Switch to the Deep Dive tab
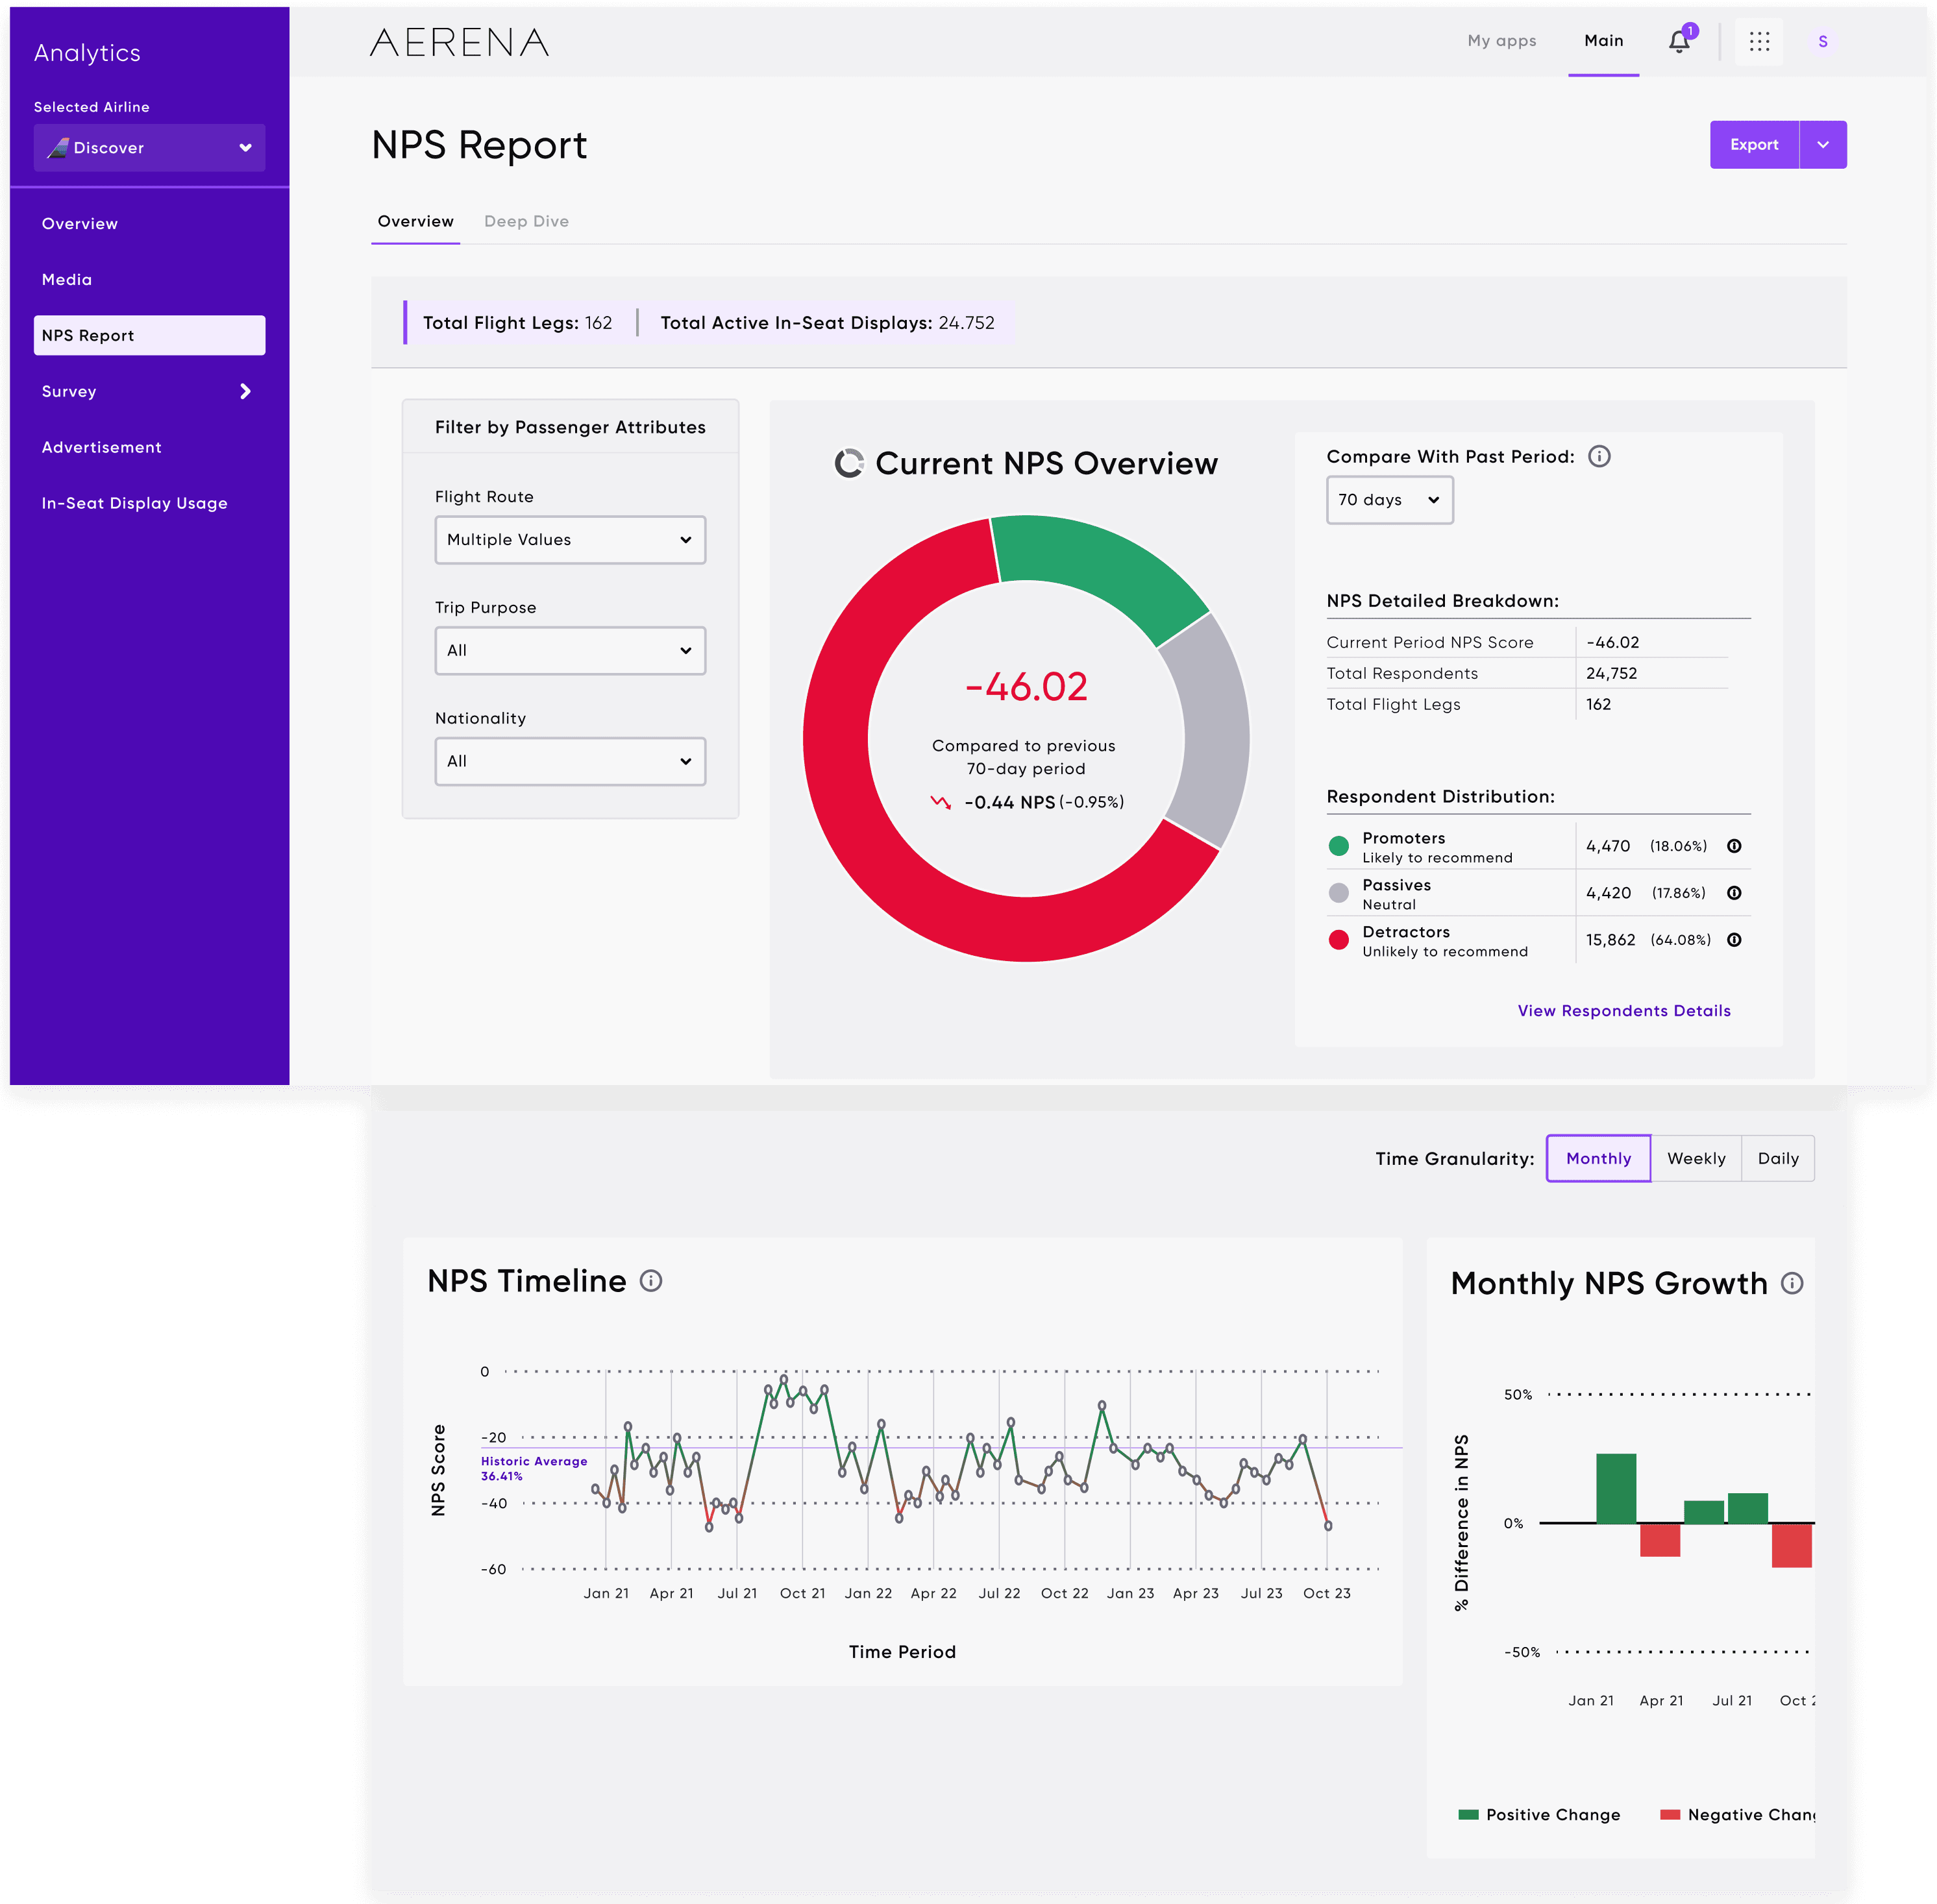The width and height of the screenshot is (1937, 1904). pos(526,221)
